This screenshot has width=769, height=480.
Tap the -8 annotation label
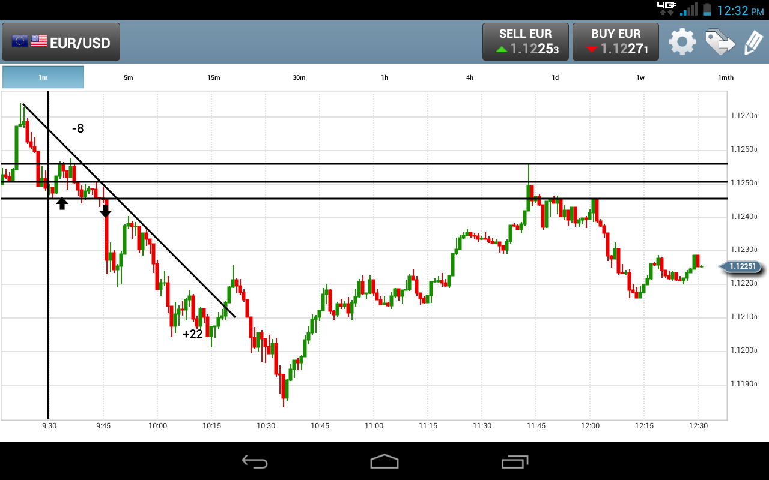[78, 128]
